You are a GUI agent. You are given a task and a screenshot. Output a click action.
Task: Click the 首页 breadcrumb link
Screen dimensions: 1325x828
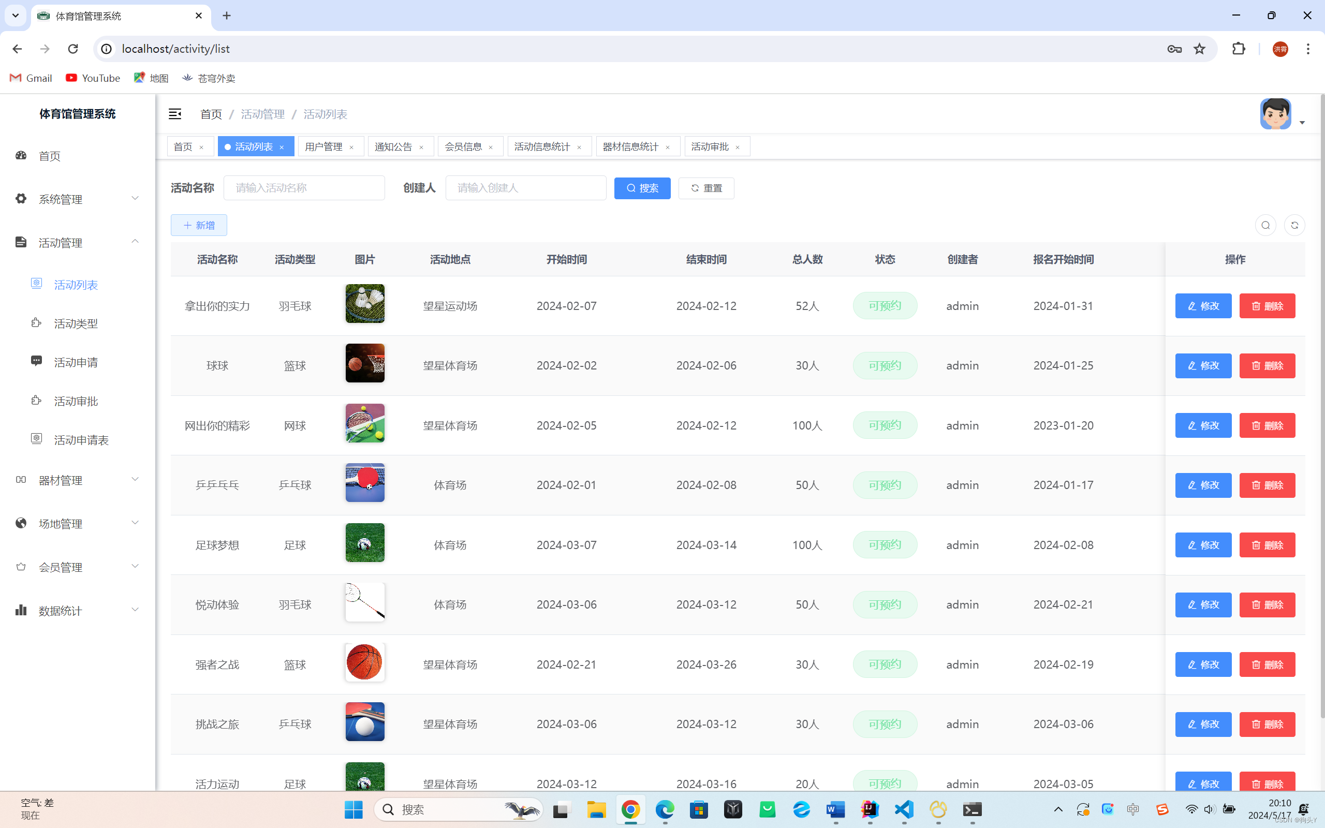[x=211, y=114]
